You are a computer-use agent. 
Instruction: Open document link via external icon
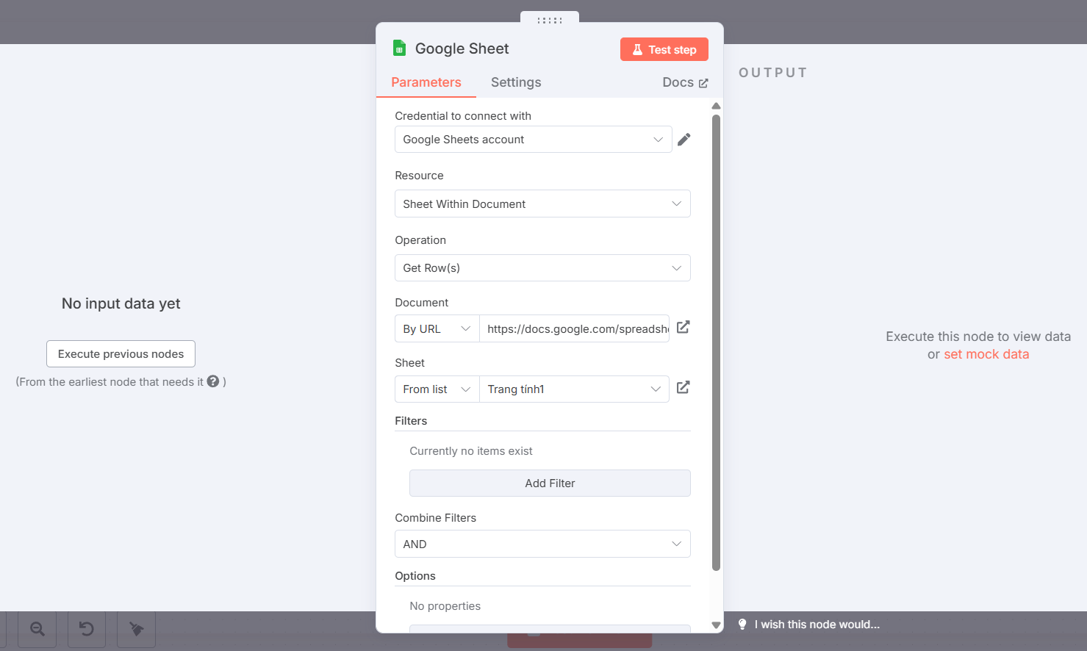683,327
